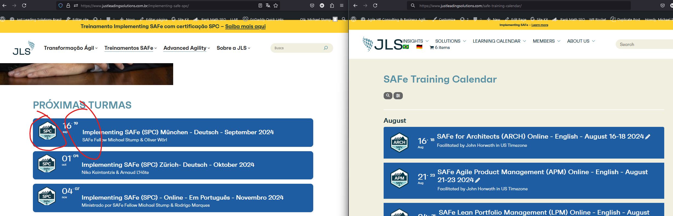Screen dimensions: 673x216
Task: Switch language using the German flag
Action: (x=419, y=47)
